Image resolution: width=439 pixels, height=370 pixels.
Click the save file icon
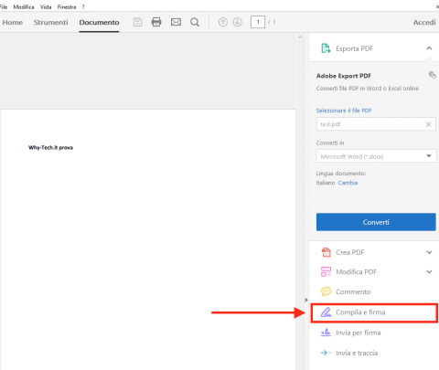coord(137,22)
